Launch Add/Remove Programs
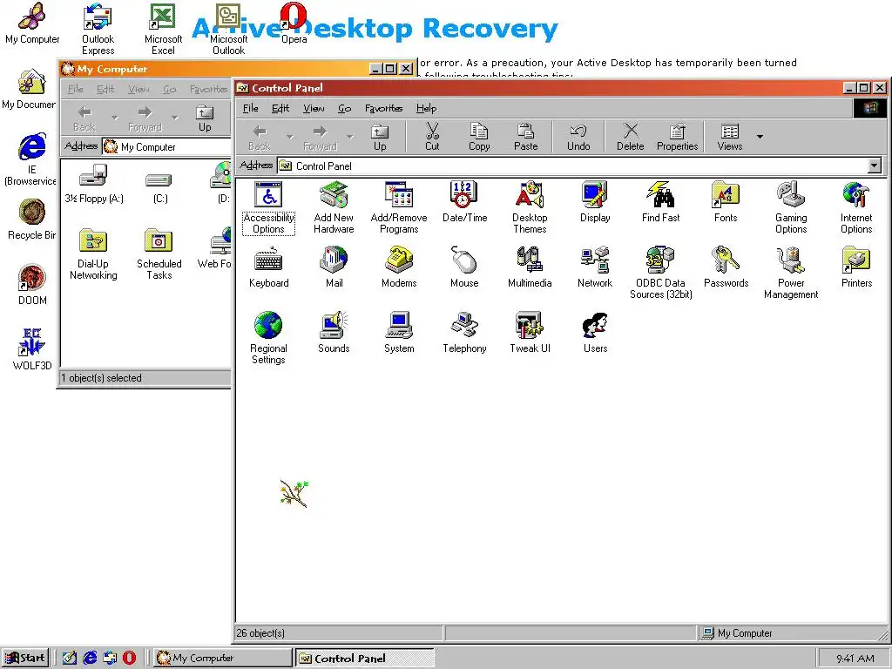Screen dimensions: 892x669 (399, 207)
